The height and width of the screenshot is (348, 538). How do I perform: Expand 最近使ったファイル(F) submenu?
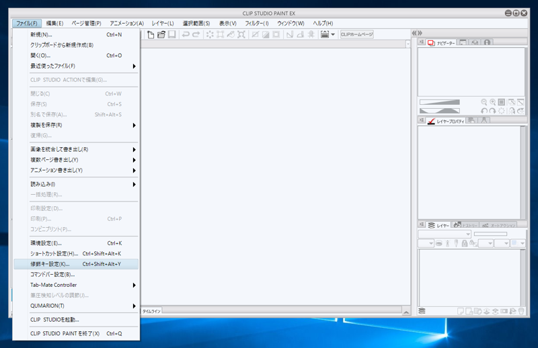coord(76,66)
